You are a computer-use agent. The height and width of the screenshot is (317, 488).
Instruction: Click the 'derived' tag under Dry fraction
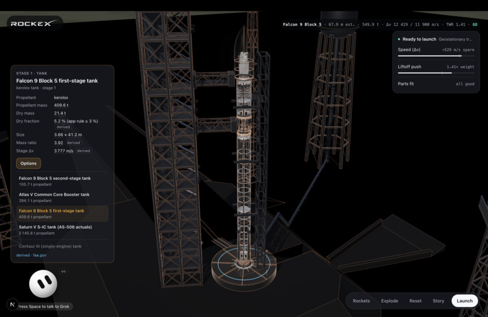click(x=63, y=127)
